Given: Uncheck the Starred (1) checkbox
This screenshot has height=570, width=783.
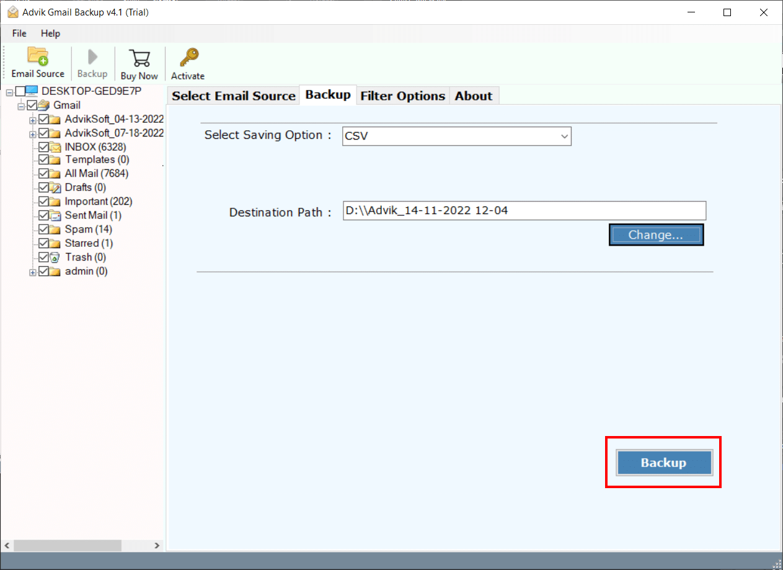Looking at the screenshot, I should (x=44, y=243).
